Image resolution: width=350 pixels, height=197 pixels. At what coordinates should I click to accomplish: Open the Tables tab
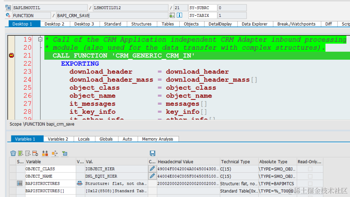click(x=168, y=24)
